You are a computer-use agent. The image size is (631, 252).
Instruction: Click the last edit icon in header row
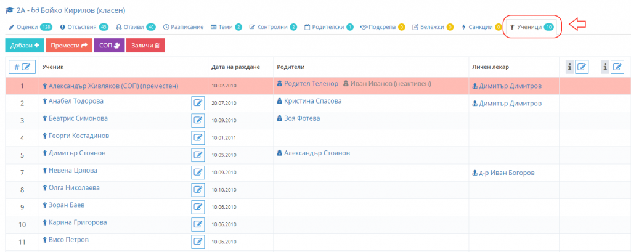pyautogui.click(x=617, y=67)
